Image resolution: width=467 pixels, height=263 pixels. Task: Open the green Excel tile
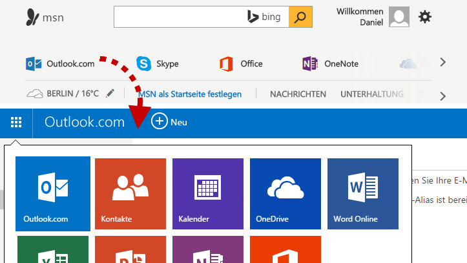(x=53, y=249)
